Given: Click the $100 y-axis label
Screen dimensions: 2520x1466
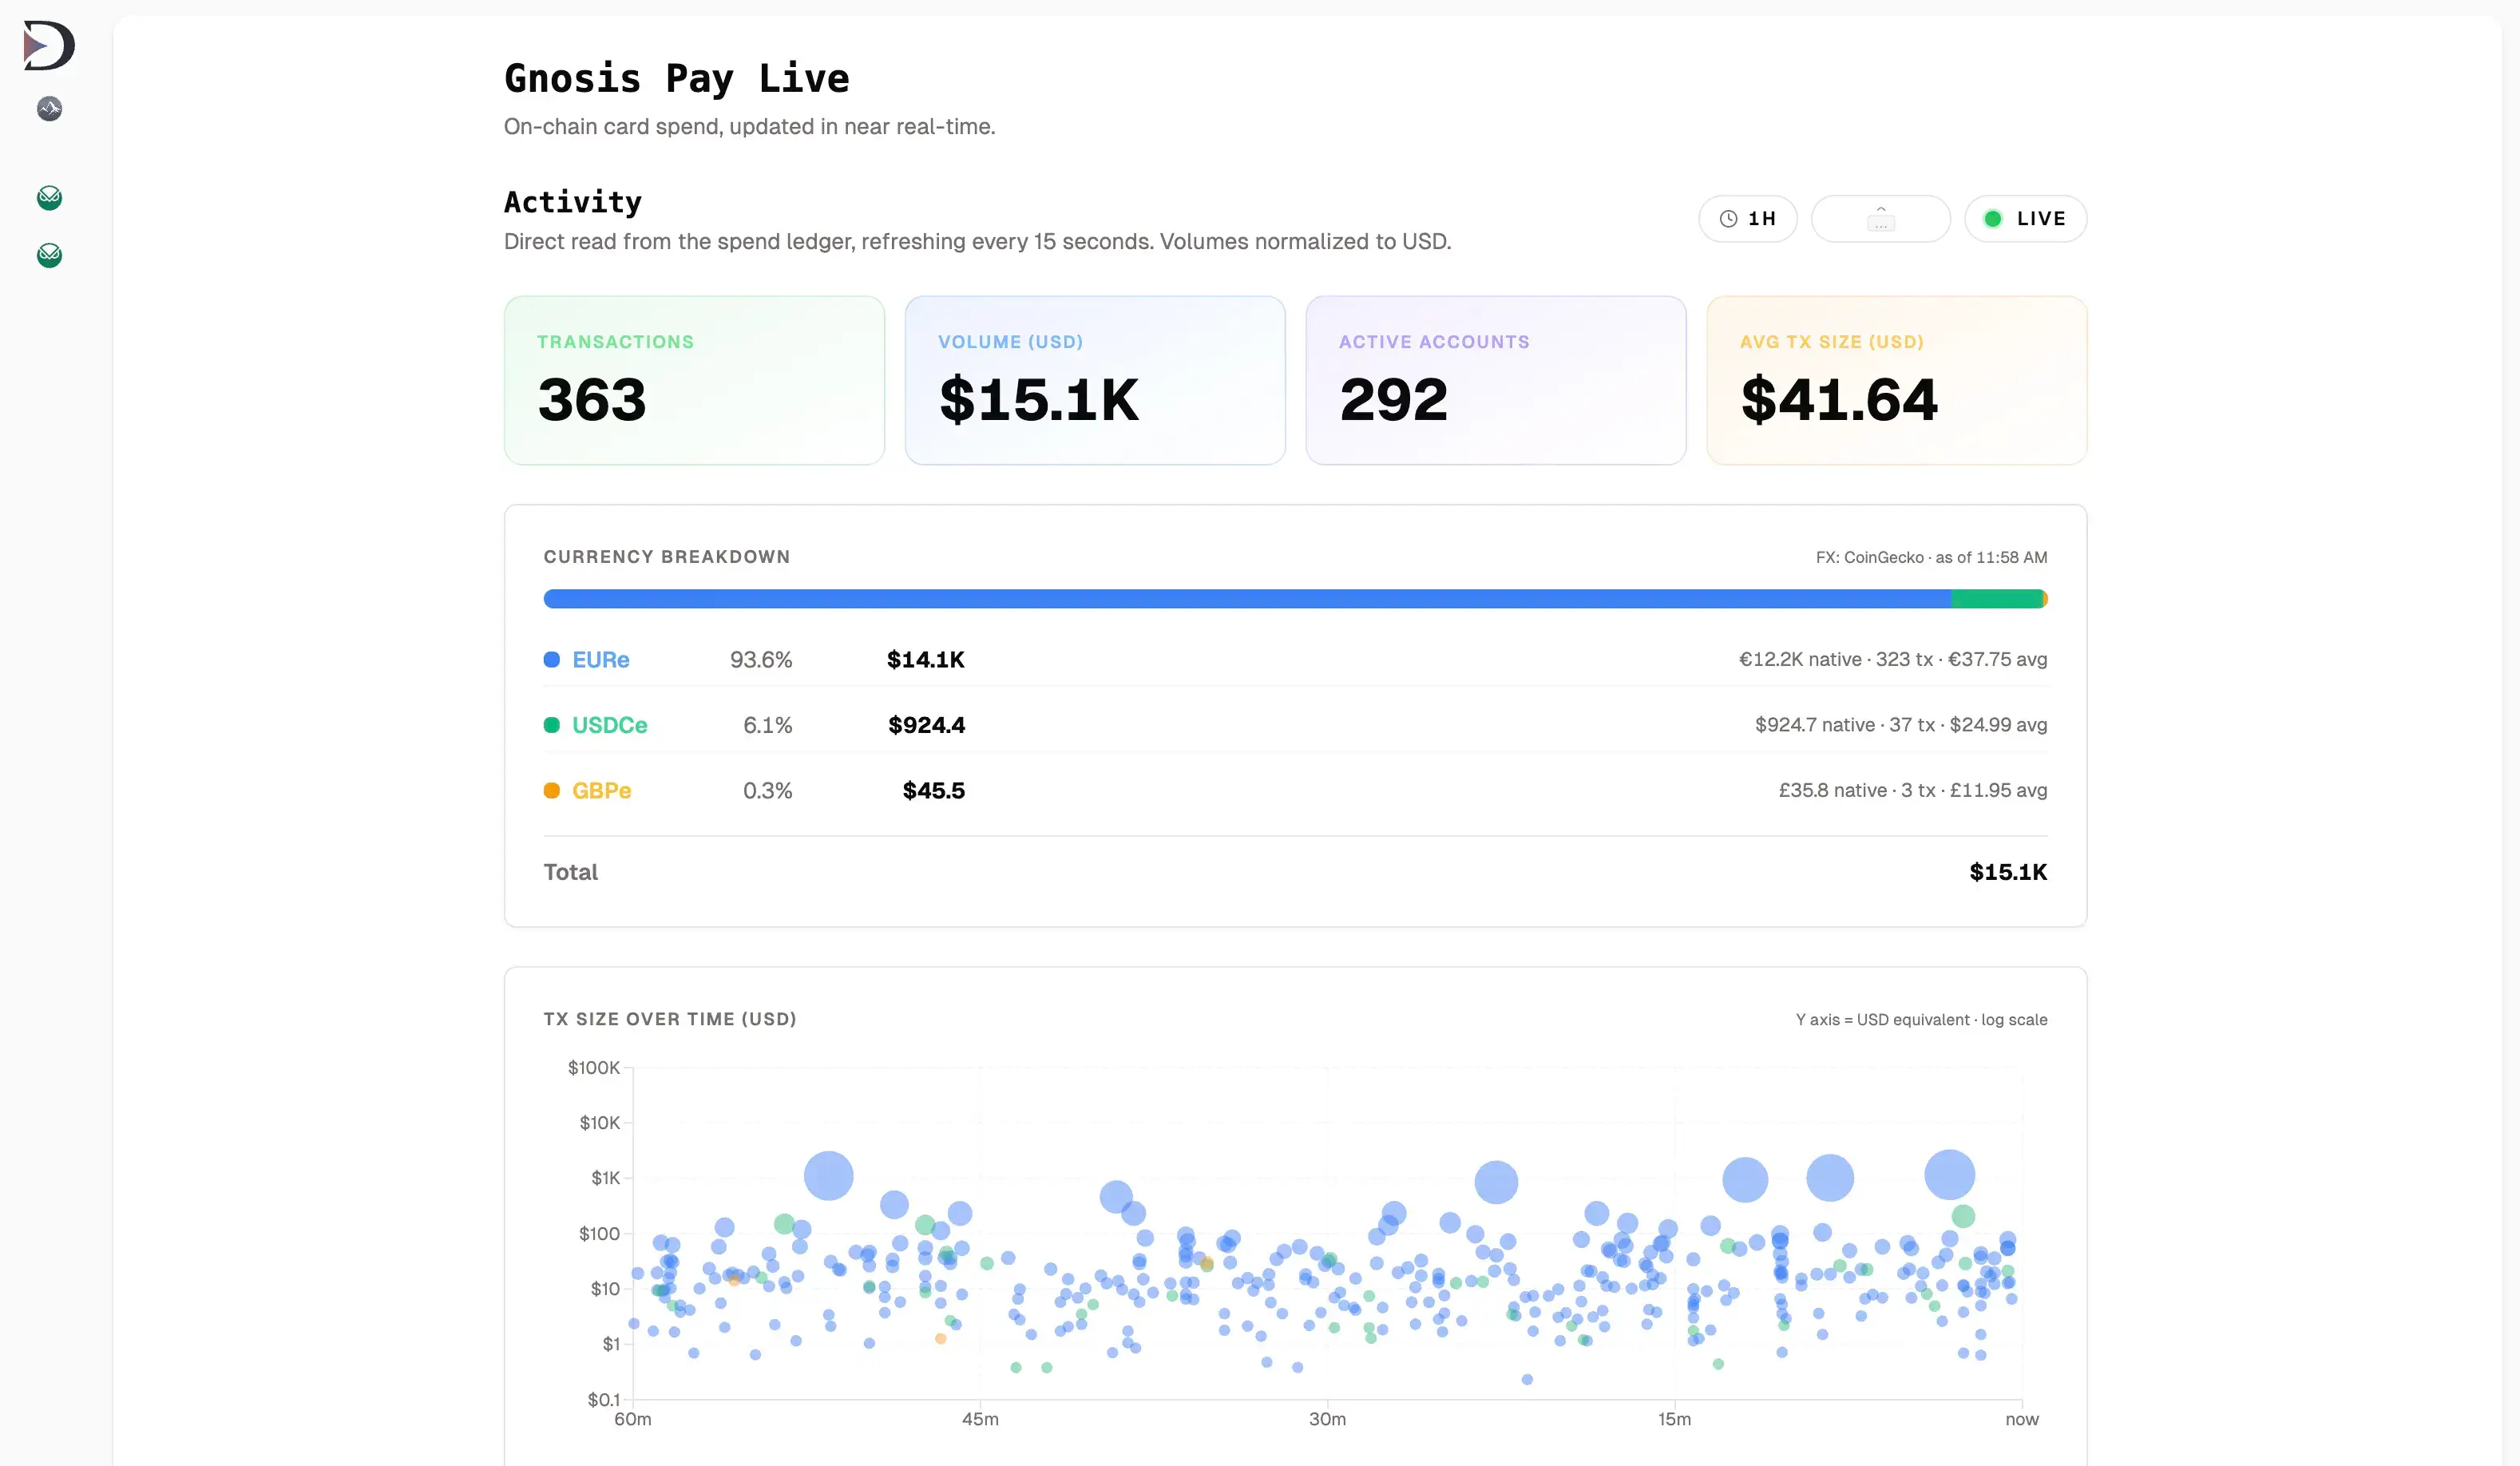Looking at the screenshot, I should click(x=600, y=1234).
